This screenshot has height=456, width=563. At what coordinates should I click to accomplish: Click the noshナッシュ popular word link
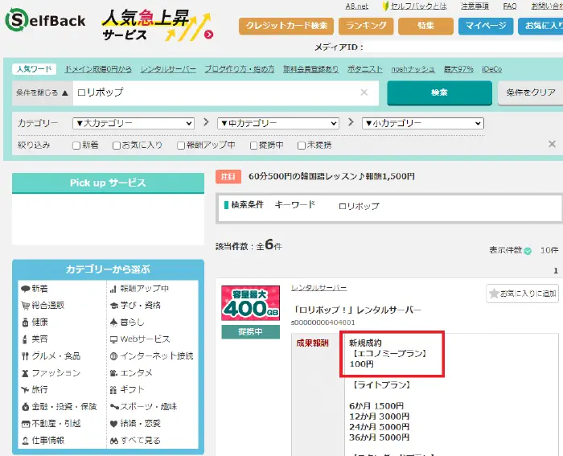(x=413, y=69)
